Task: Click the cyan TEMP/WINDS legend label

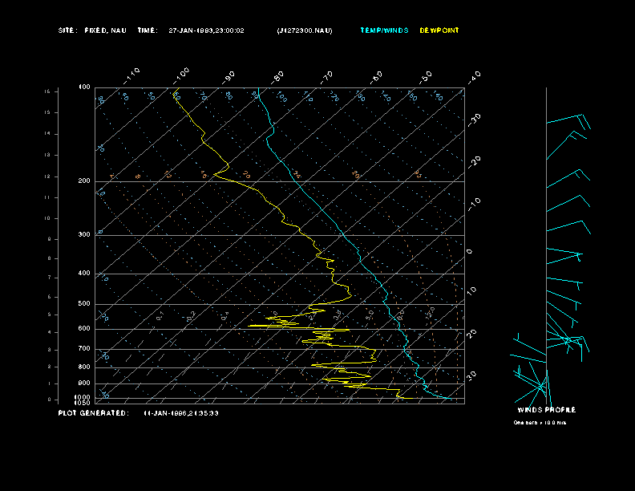Action: (x=384, y=30)
